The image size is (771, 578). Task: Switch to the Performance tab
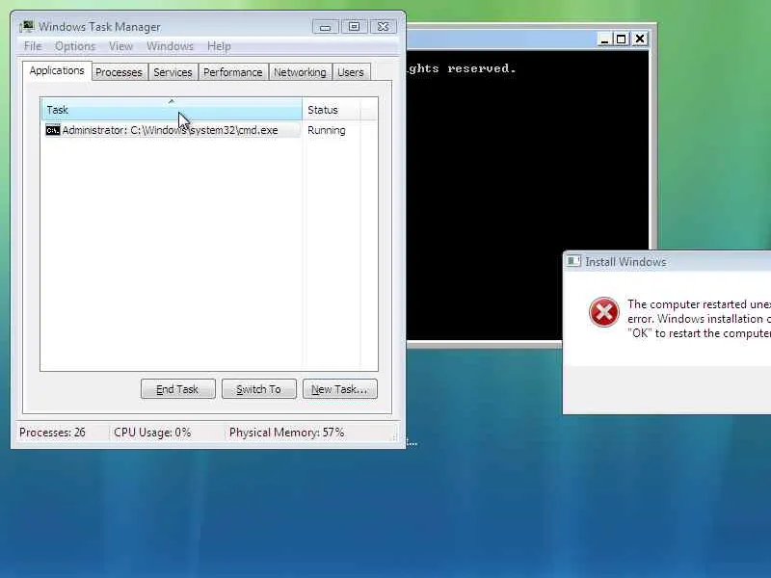[233, 72]
